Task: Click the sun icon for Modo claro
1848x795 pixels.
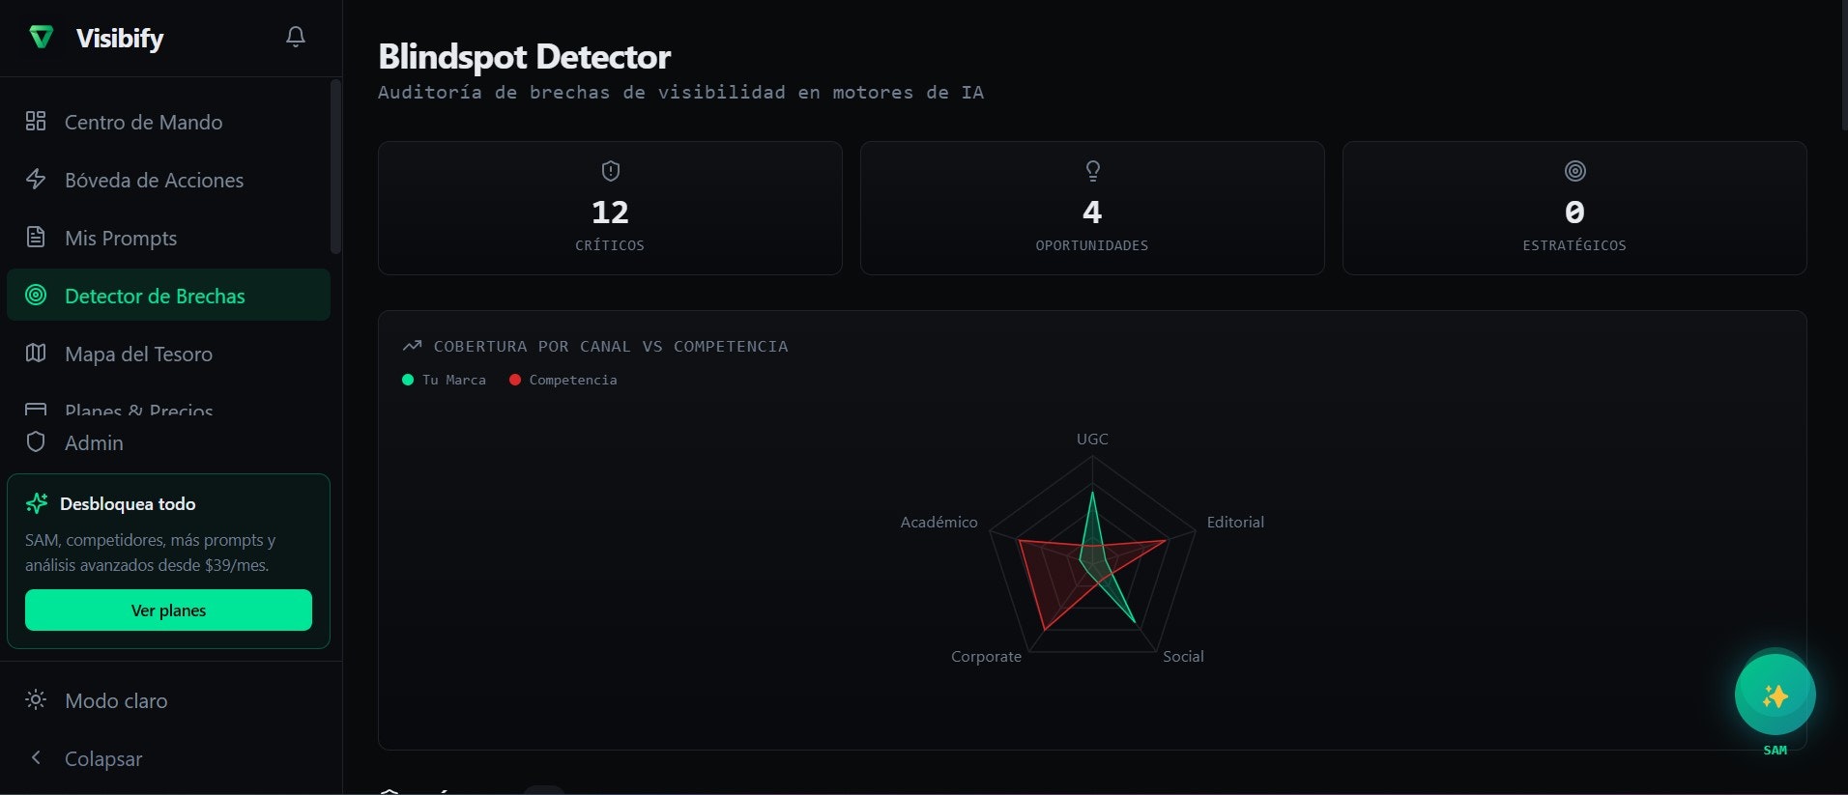Action: 36,699
